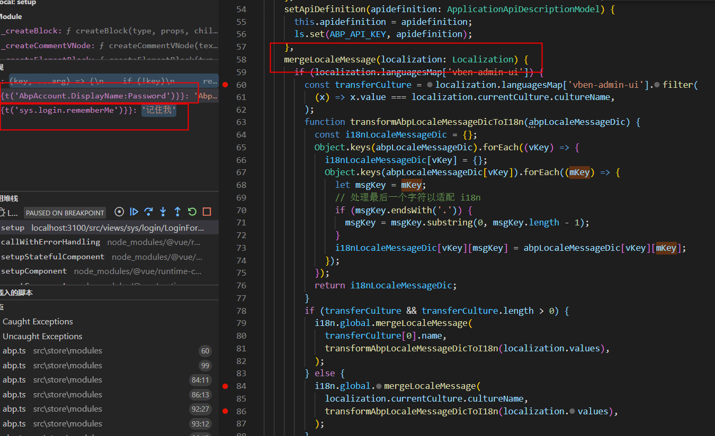Click the Step Into debug icon
Image resolution: width=715 pixels, height=436 pixels.
click(163, 212)
